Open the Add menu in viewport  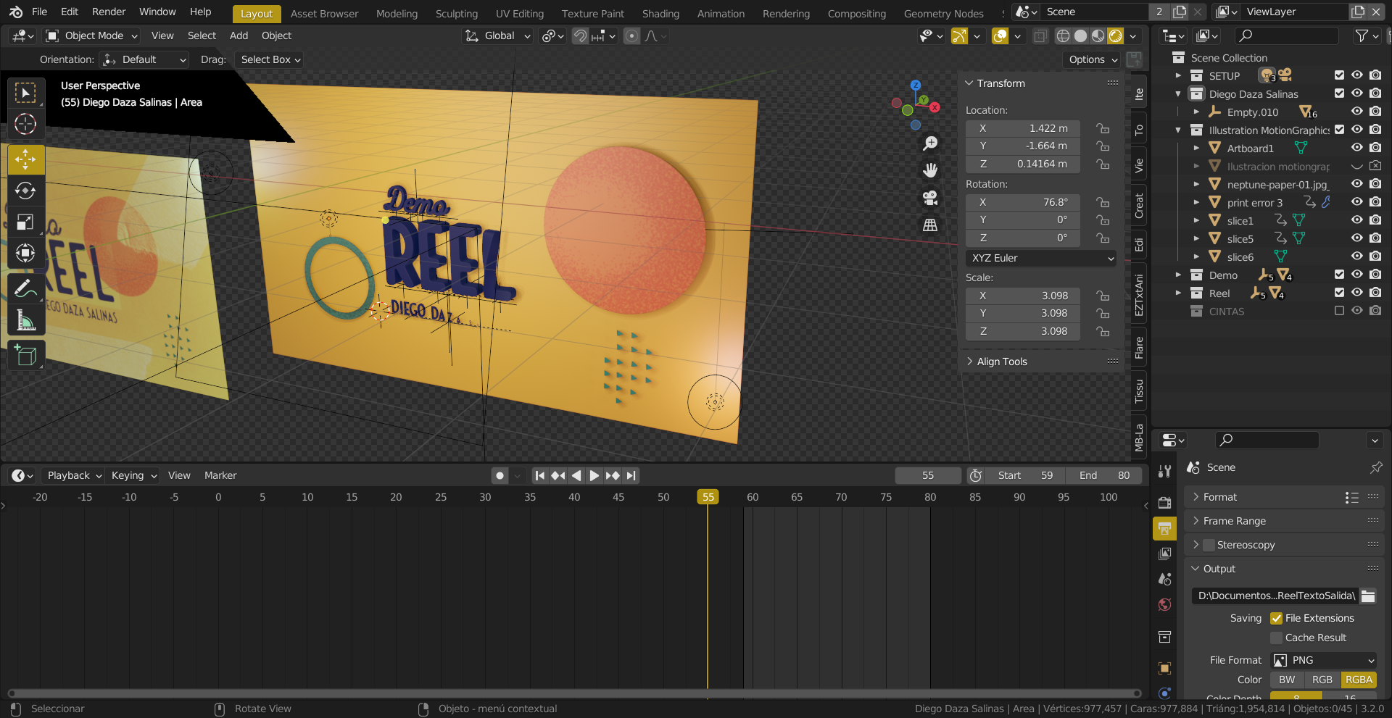click(x=239, y=36)
